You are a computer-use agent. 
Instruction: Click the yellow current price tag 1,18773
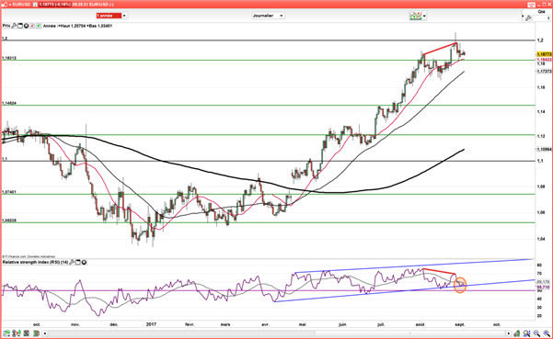coord(544,54)
